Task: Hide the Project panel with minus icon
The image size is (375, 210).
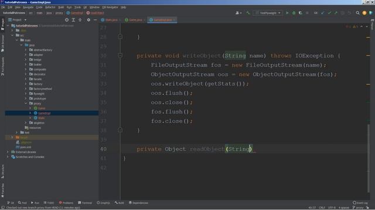Action: coord(95,20)
